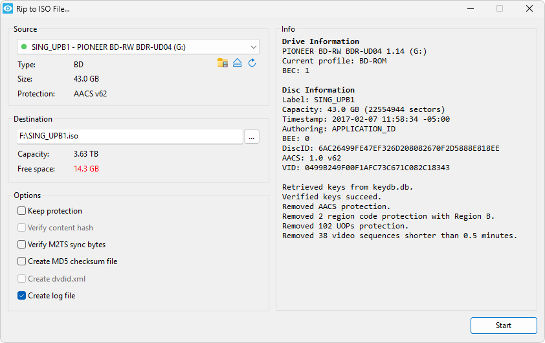Click the destination path F:\SING_UPB1.iso field
Screen dimensions: 545x343
pos(129,137)
